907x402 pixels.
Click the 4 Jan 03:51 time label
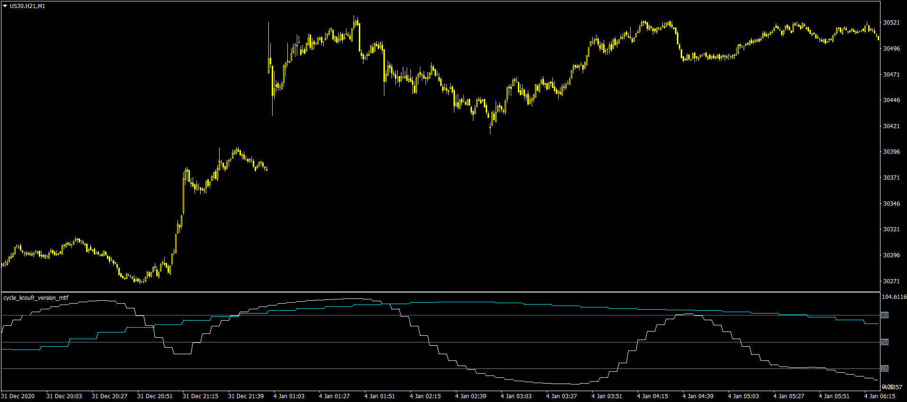(607, 396)
